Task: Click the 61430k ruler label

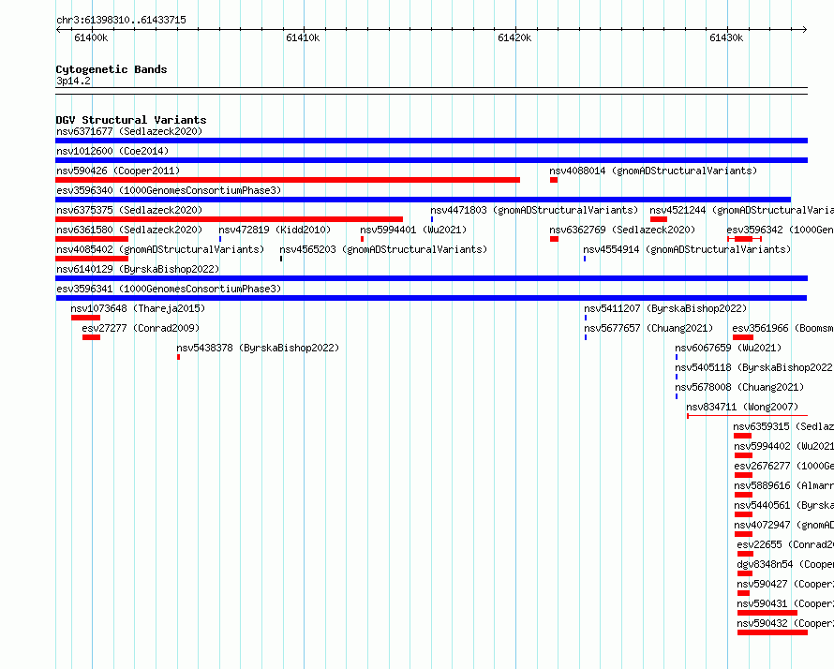Action: pyautogui.click(x=726, y=37)
